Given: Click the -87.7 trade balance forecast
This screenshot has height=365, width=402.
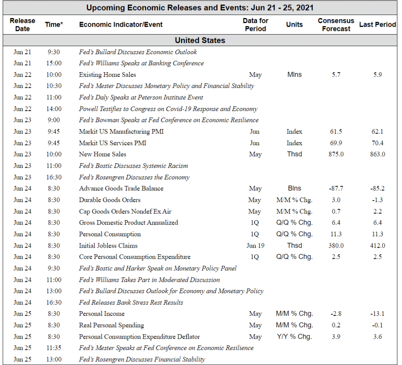Looking at the screenshot, I should coord(336,188).
